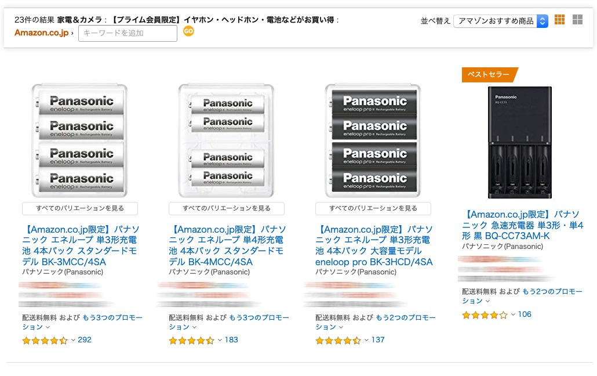597x376 pixels.
Task: View all variations for BK-4MCC/4SA battery
Action: click(227, 208)
